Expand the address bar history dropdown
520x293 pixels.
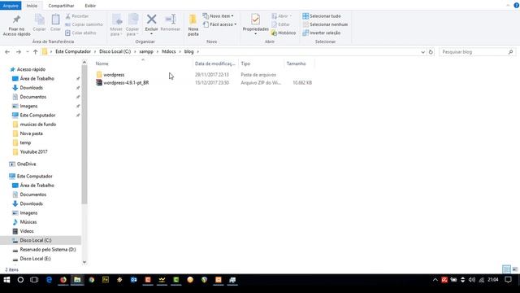point(422,52)
